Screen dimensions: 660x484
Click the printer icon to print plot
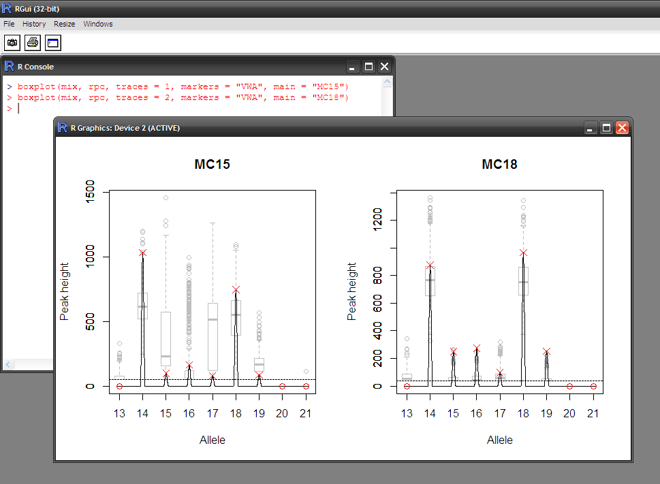[x=33, y=43]
